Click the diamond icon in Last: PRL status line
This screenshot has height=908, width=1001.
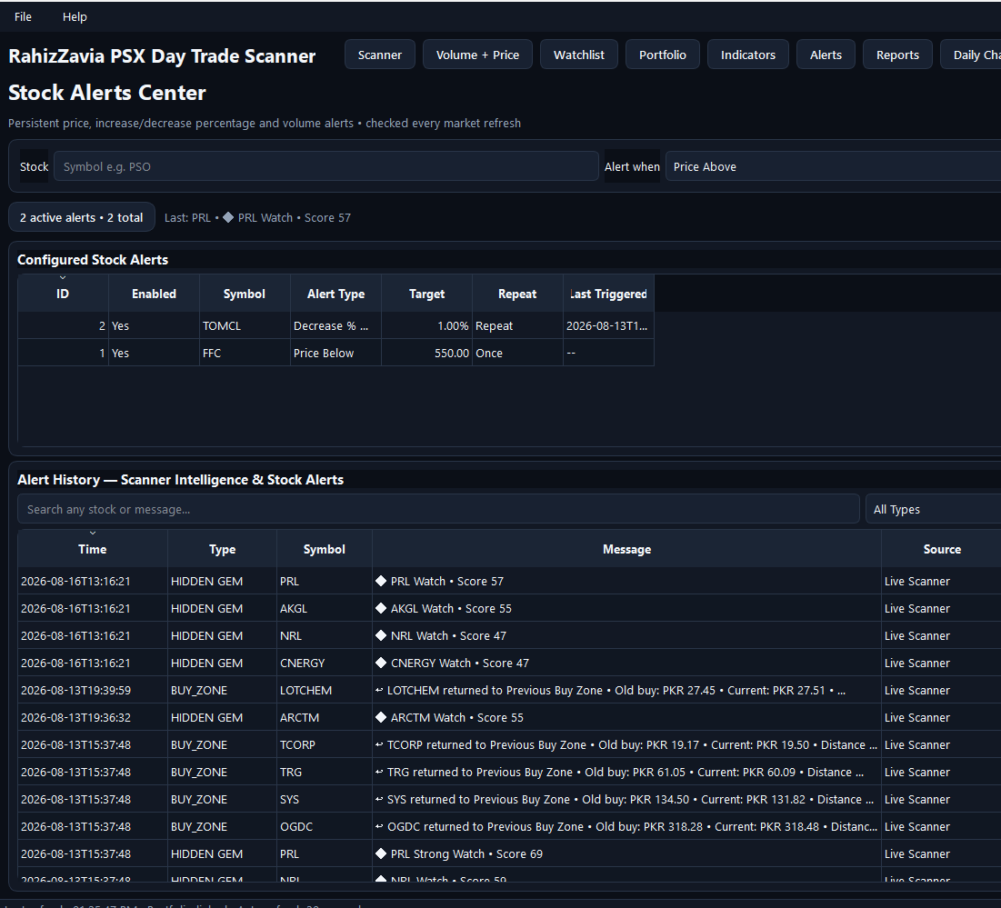[228, 217]
